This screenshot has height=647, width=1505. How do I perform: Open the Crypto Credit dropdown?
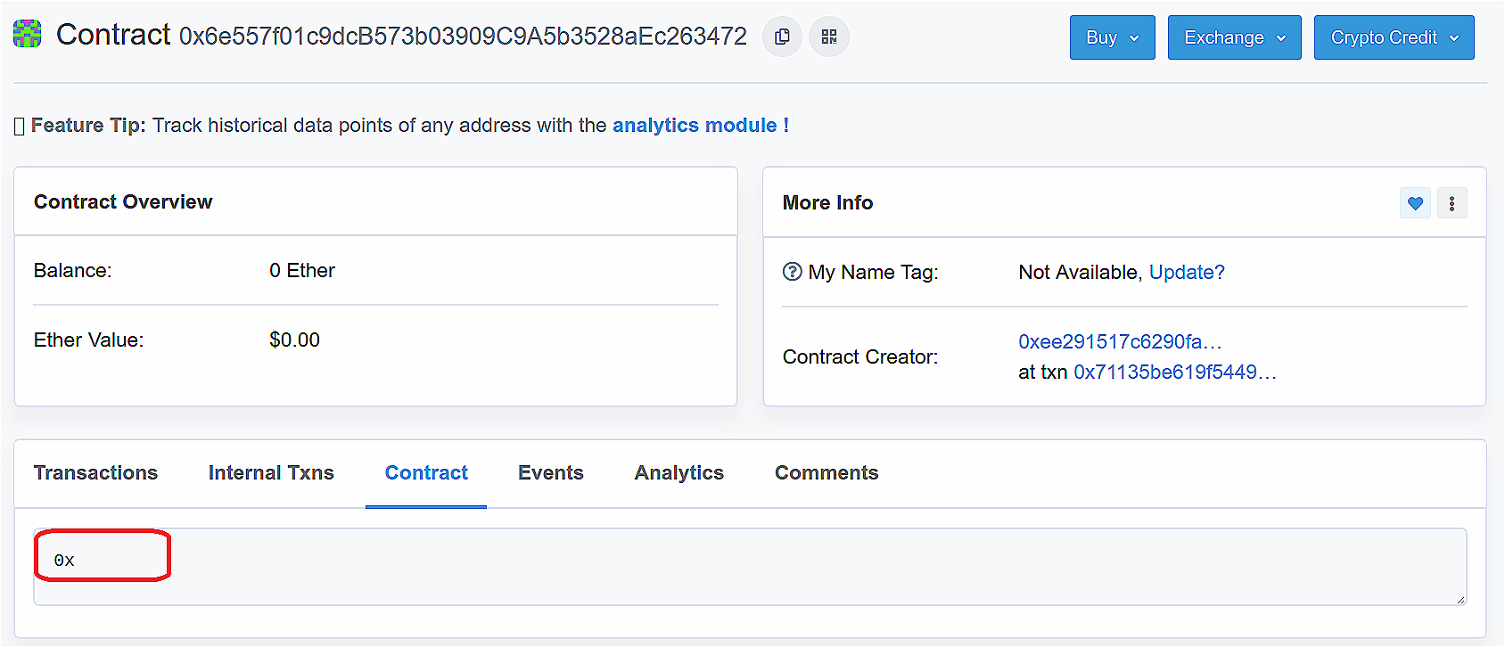pos(1394,37)
